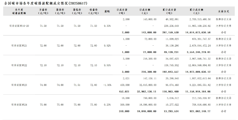The image size is (238, 120).
Task: Click the 涨幅 column header
Action: [x=107, y=11]
